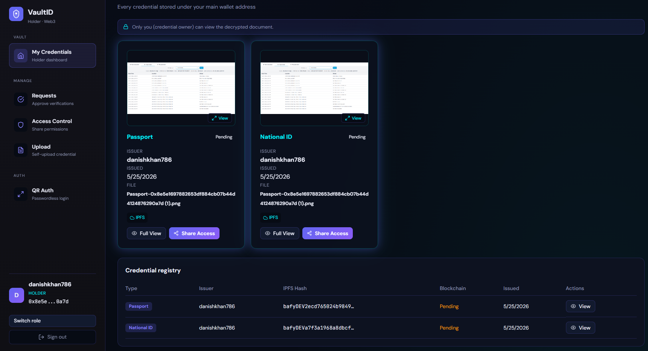The height and width of the screenshot is (351, 648).
Task: Click the My Credentials home icon
Action: click(21, 56)
